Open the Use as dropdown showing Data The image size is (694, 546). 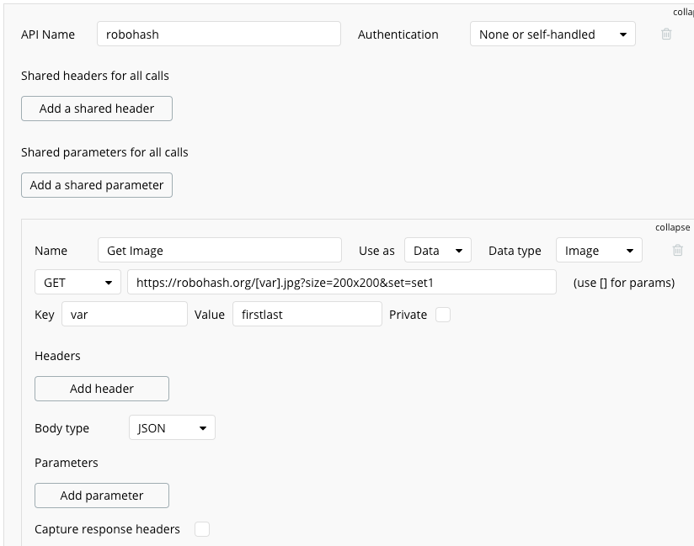(x=437, y=250)
